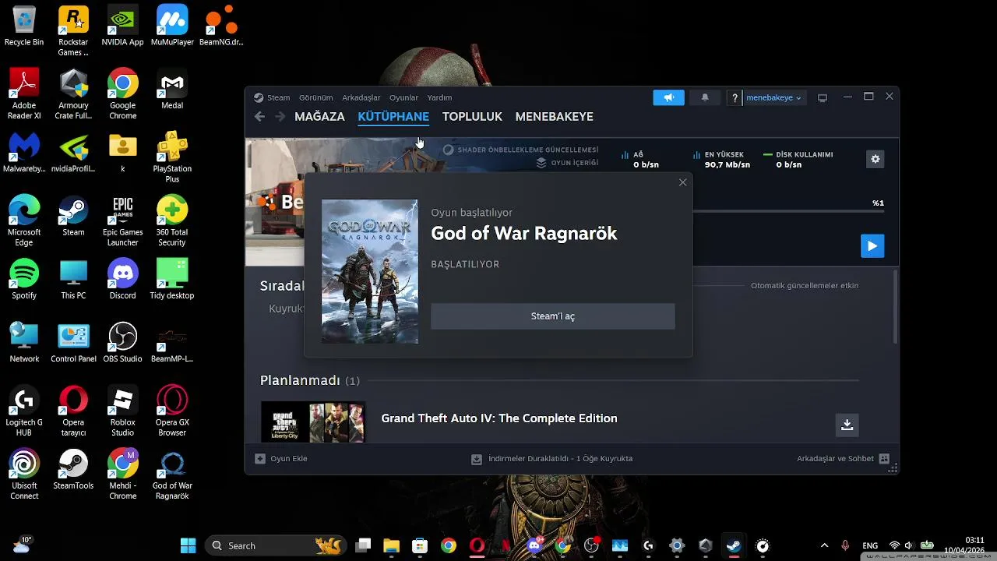Open Steam announcements via megaphone button
This screenshot has height=561, width=997.
point(668,97)
